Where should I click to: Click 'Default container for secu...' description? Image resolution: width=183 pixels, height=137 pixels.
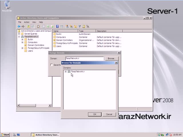click(x=109, y=43)
